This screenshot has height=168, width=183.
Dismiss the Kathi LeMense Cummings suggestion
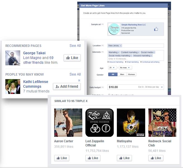tap(79, 80)
